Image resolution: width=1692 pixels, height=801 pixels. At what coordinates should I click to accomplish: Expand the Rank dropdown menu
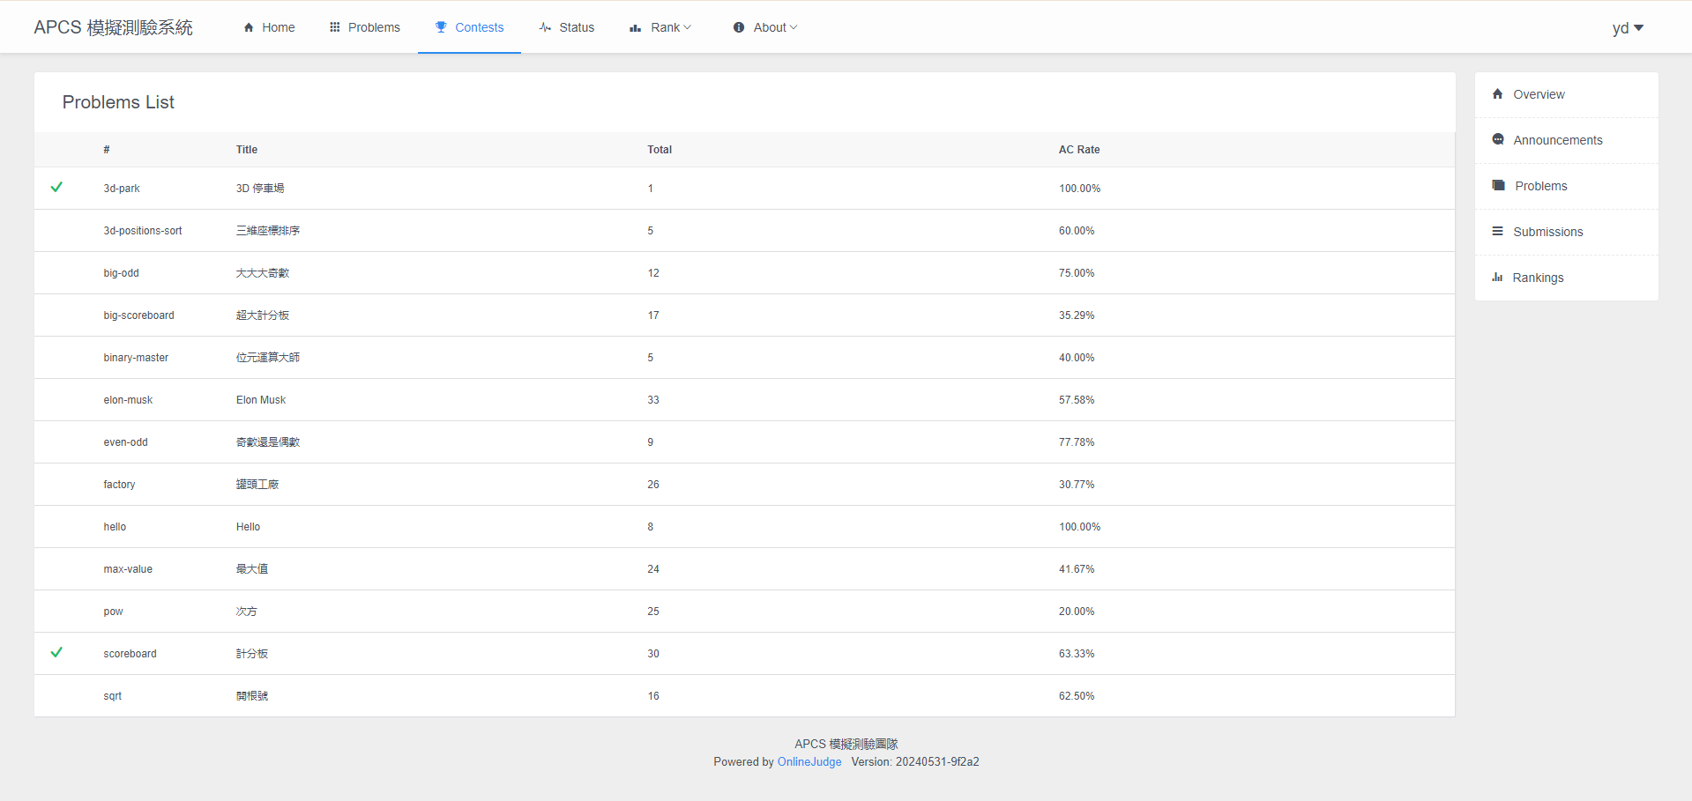pos(660,27)
